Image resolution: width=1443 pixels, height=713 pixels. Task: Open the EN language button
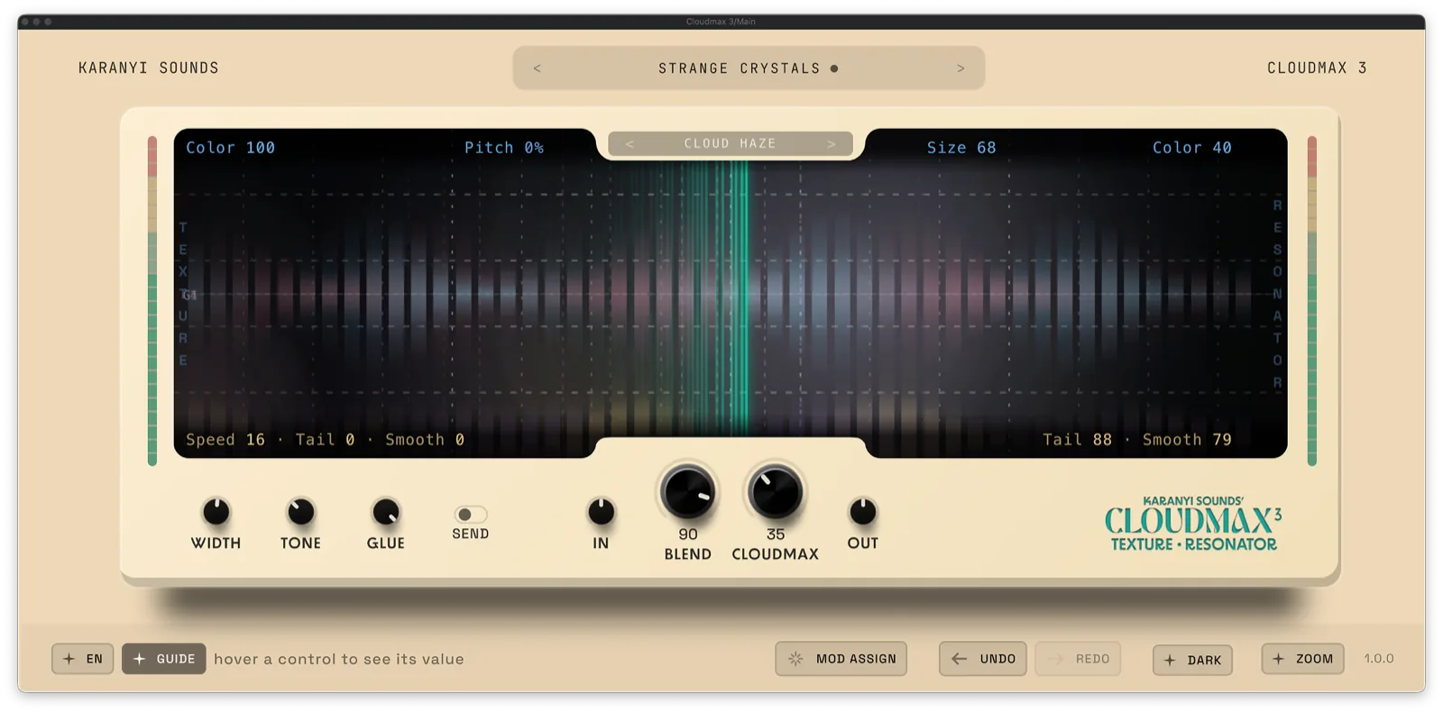pyautogui.click(x=83, y=659)
